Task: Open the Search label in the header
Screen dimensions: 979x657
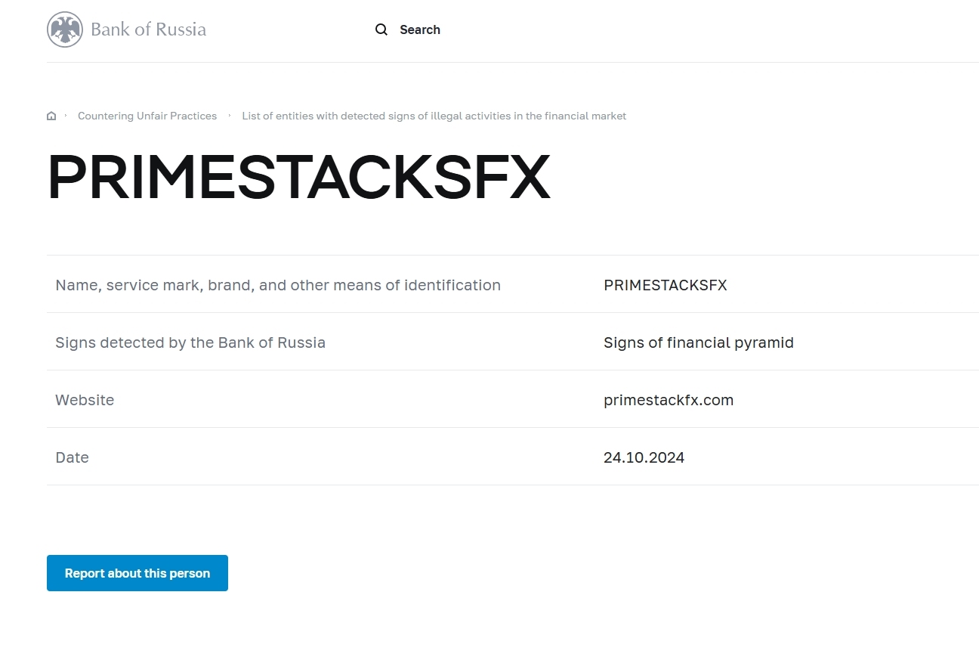Action: pyautogui.click(x=420, y=29)
